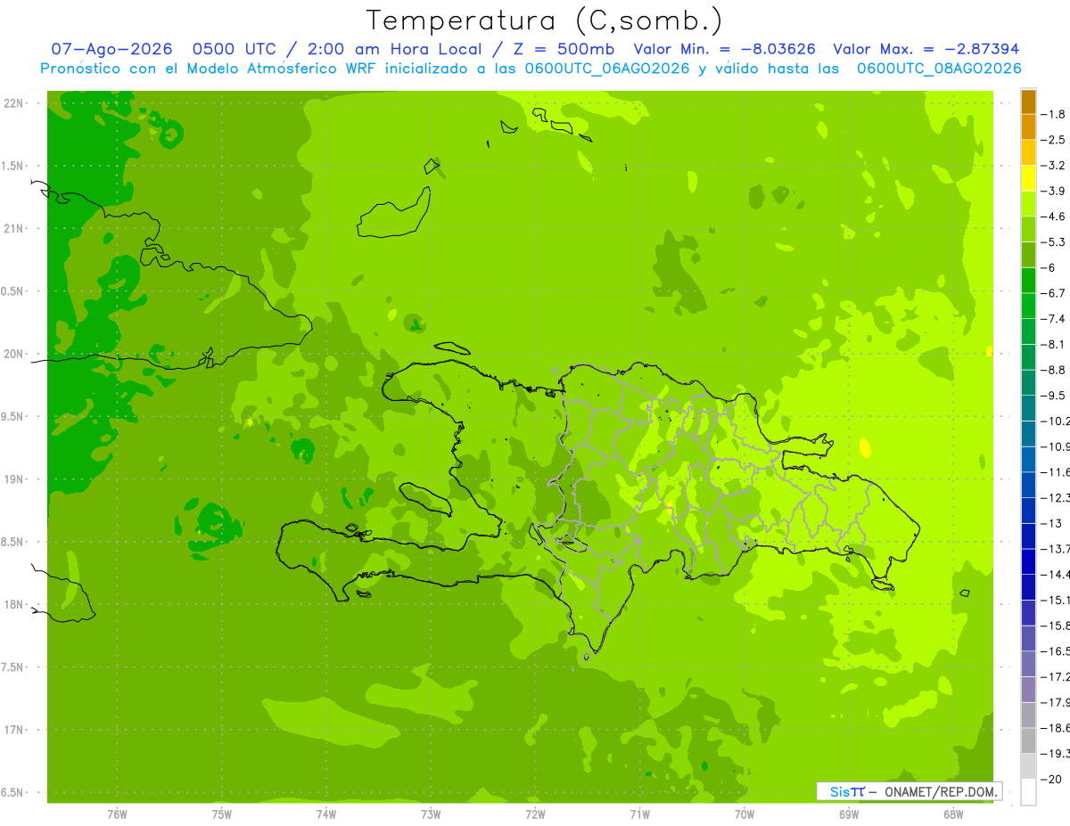
Task: Select the green colorbar segment between -5.3 and -6
Action: coord(1028,255)
